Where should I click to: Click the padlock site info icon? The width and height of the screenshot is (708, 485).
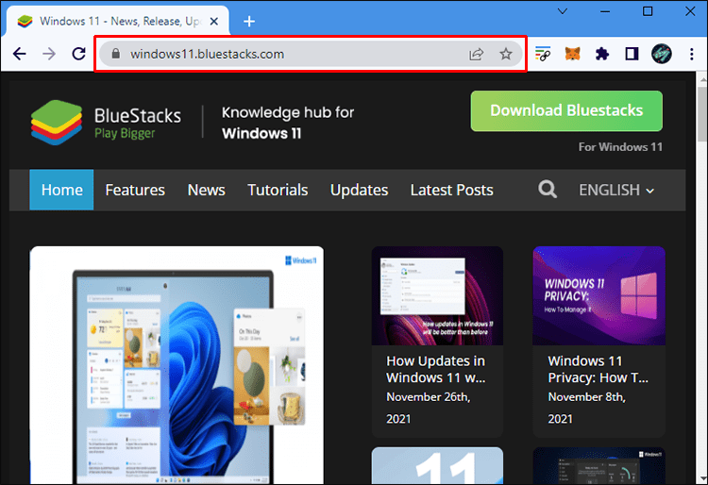point(116,54)
